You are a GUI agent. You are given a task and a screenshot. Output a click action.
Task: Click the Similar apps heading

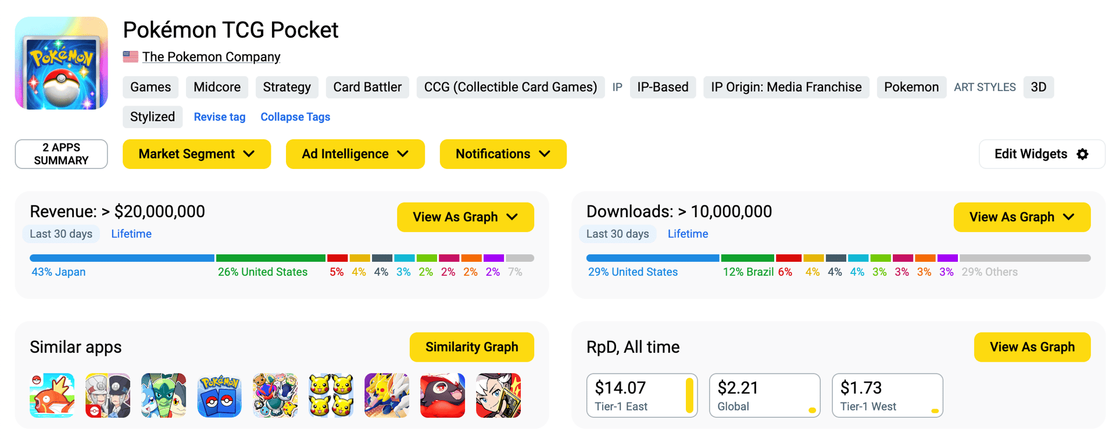pyautogui.click(x=76, y=347)
